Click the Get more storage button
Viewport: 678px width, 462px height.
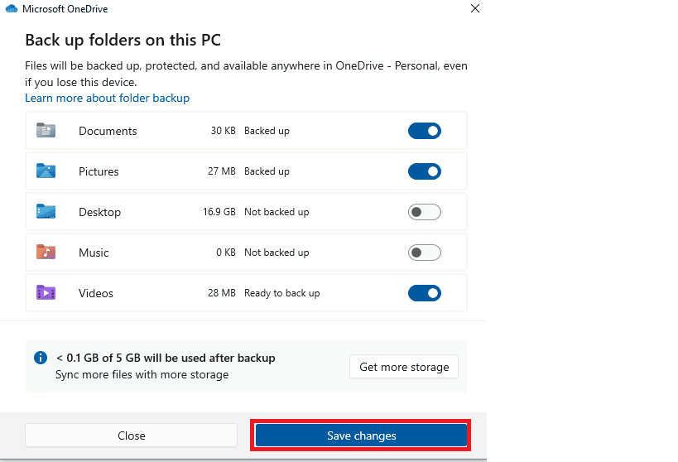click(404, 367)
